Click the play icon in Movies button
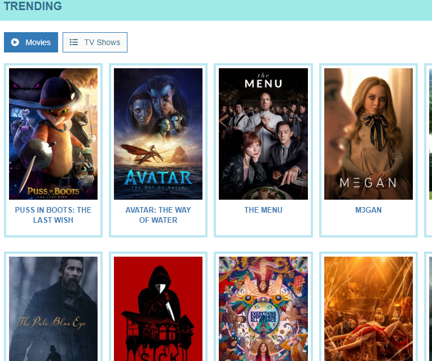Image resolution: width=432 pixels, height=361 pixels. (15, 42)
